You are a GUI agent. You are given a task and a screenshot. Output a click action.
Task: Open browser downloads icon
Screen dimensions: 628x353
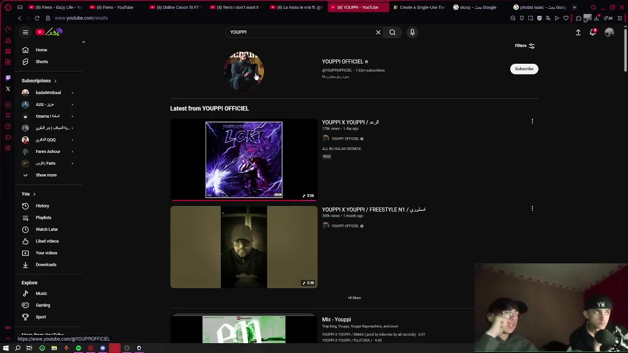click(x=596, y=18)
